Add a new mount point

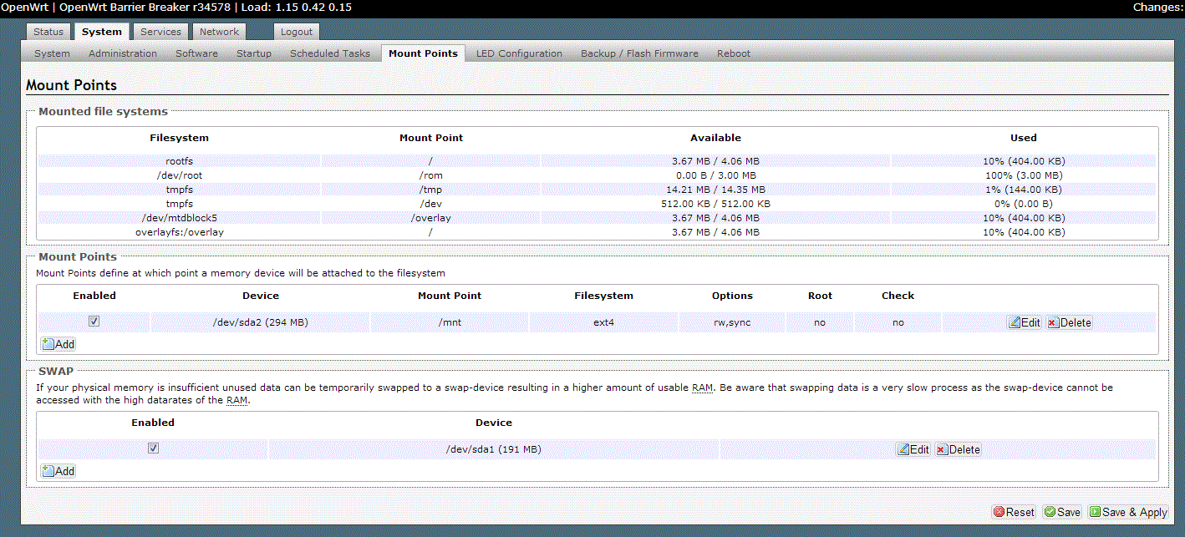[58, 344]
